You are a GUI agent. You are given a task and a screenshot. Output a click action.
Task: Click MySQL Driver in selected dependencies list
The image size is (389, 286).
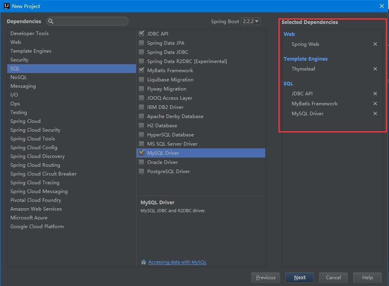(x=307, y=113)
